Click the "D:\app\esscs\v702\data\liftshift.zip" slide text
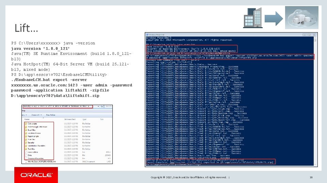 tap(55, 96)
